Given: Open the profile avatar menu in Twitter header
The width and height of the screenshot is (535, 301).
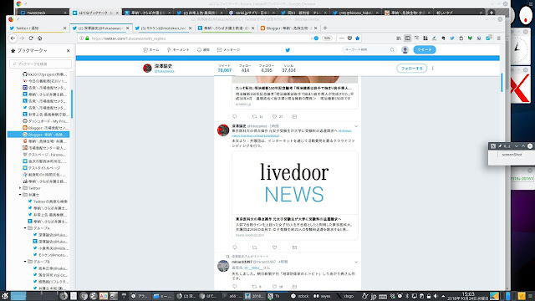Looking at the screenshot, I should coord(405,50).
